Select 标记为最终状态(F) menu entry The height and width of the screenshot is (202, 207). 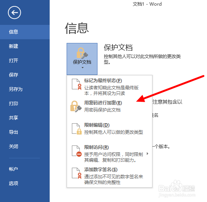[x=110, y=87]
